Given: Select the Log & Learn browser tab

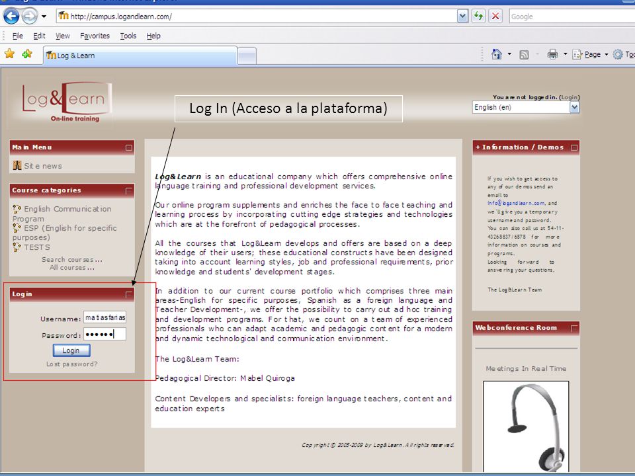Looking at the screenshot, I should tap(140, 56).
